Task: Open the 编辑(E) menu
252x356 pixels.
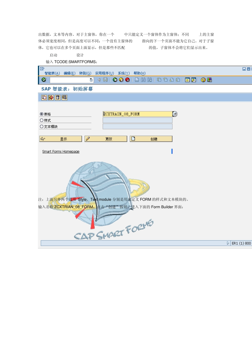Action: pyautogui.click(x=69, y=73)
